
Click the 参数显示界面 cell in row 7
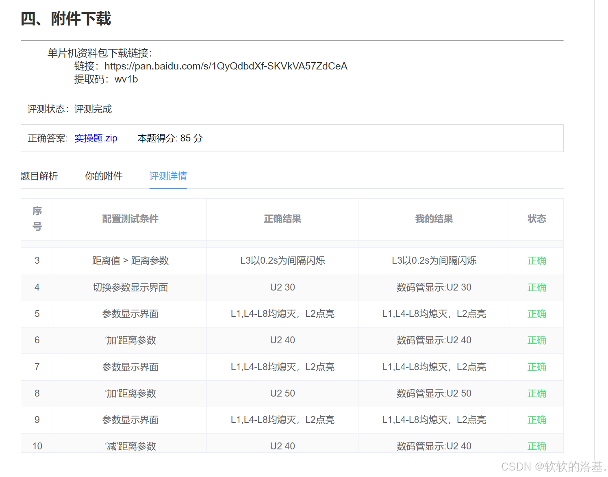(130, 367)
